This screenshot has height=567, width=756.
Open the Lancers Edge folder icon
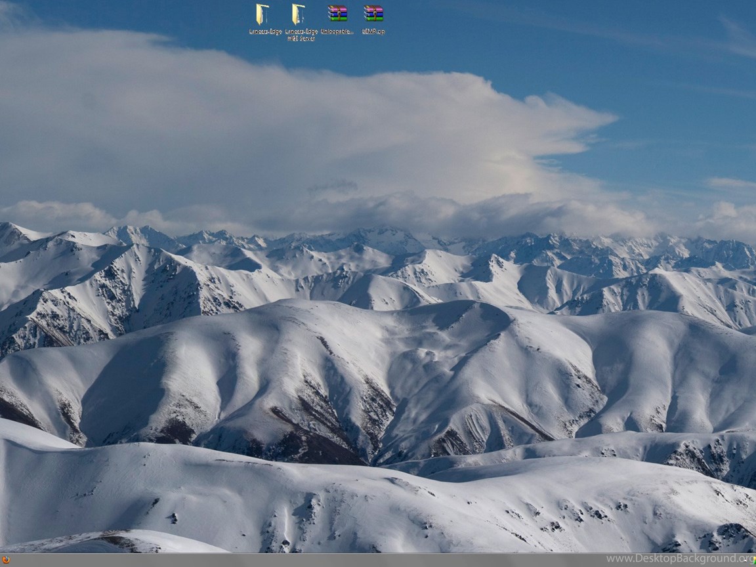(262, 14)
